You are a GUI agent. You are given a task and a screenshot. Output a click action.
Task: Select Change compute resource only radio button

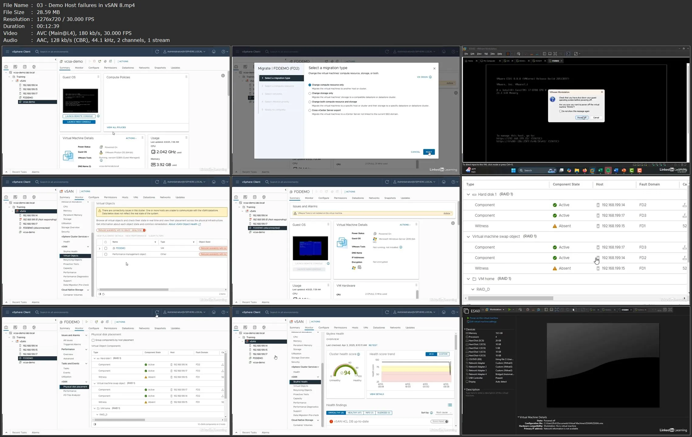click(x=310, y=85)
